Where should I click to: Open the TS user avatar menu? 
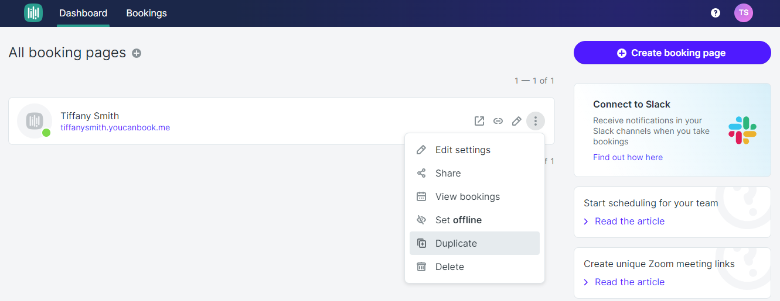[x=744, y=13]
